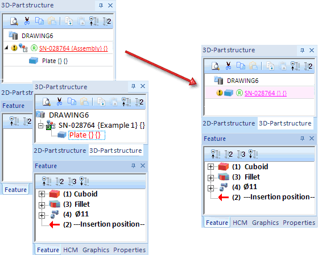Click DRAWING6 in the Assembly panel
Screen dimensions: 318x255
click(38, 36)
